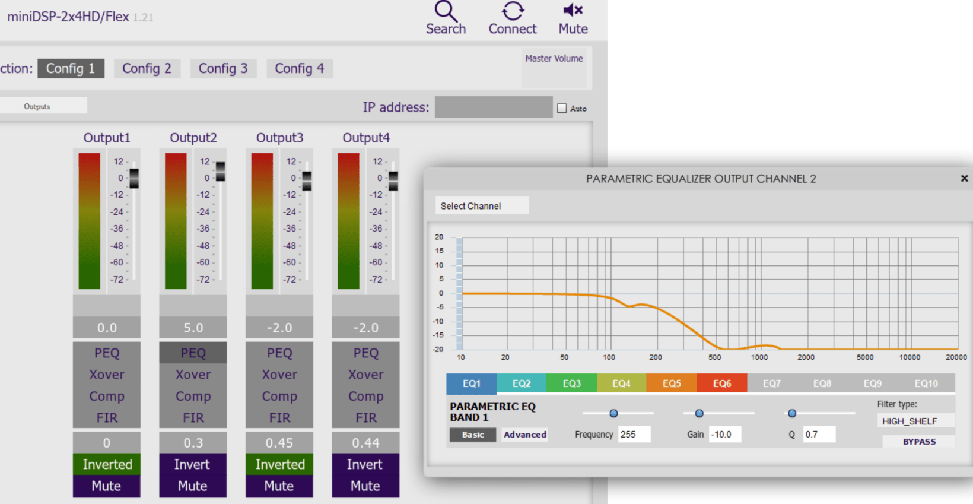Select the EQ3 band tab
This screenshot has height=504, width=973.
tap(571, 383)
